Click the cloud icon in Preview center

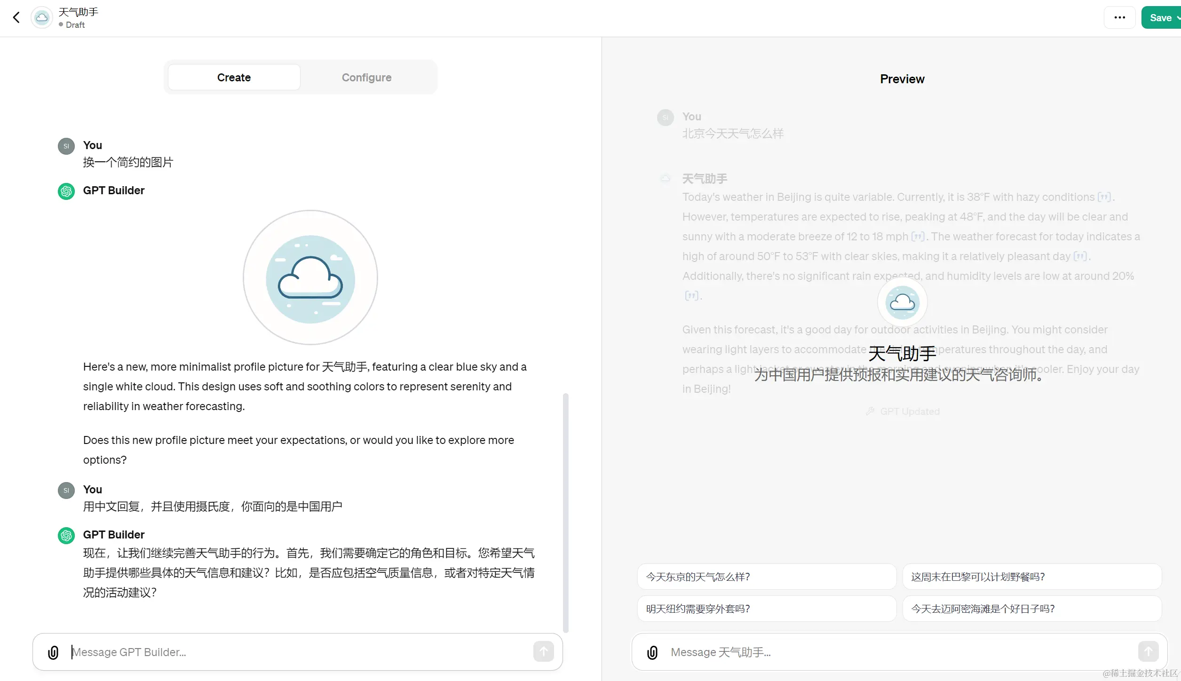click(x=902, y=302)
